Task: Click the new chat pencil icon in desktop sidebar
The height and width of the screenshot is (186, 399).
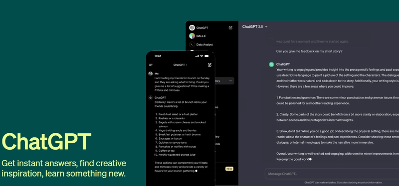Action: coord(230,28)
